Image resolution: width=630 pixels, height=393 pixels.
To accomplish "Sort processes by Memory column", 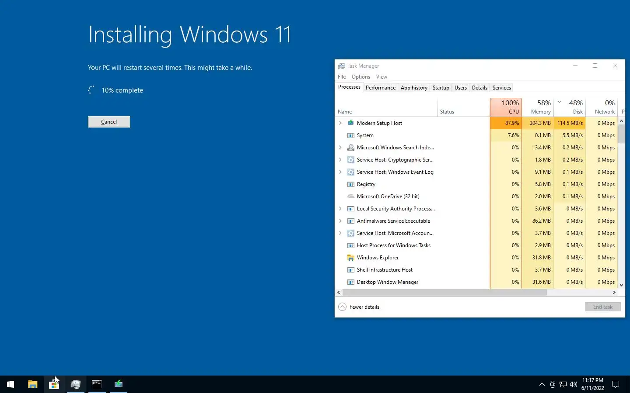I will pos(538,107).
